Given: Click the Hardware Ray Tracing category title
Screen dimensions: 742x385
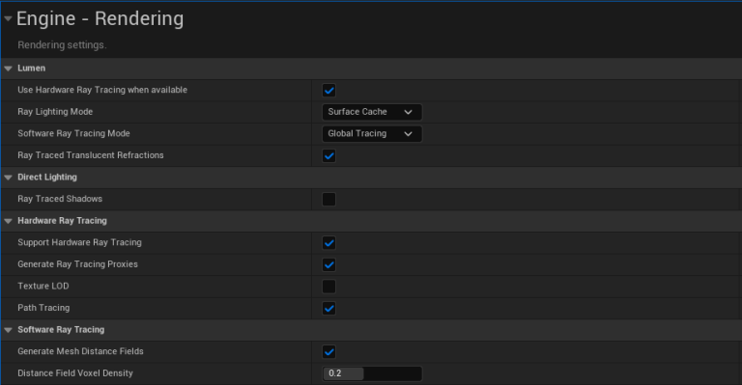Looking at the screenshot, I should tap(62, 221).
